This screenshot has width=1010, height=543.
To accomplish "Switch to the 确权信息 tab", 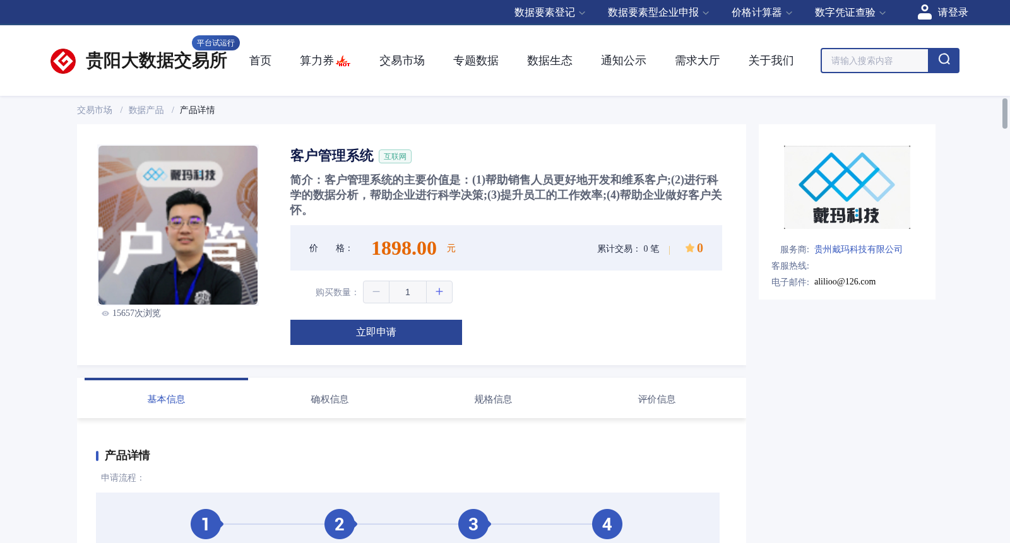I will pos(330,399).
